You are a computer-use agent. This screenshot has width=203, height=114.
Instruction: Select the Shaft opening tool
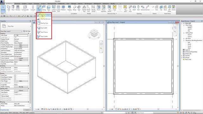134,8
